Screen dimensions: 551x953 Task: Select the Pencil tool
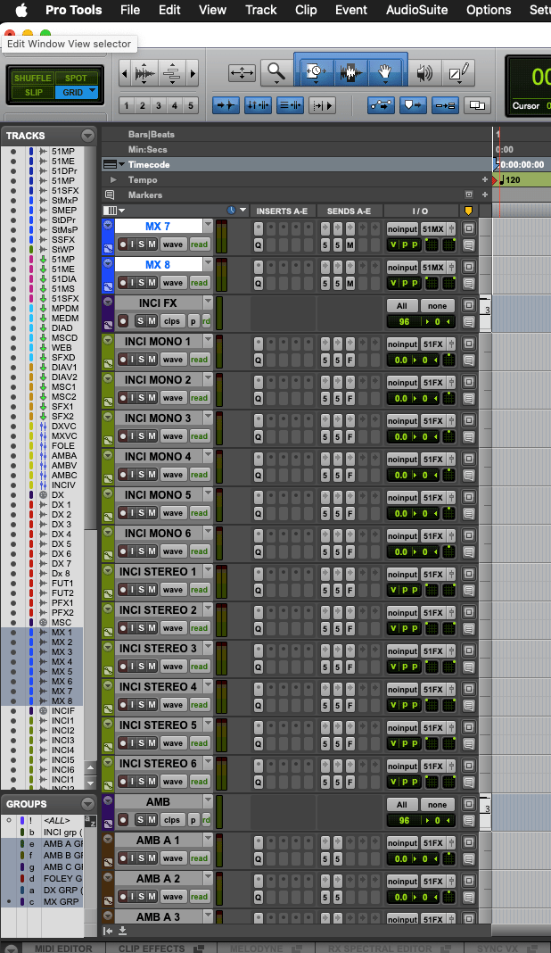coord(458,73)
